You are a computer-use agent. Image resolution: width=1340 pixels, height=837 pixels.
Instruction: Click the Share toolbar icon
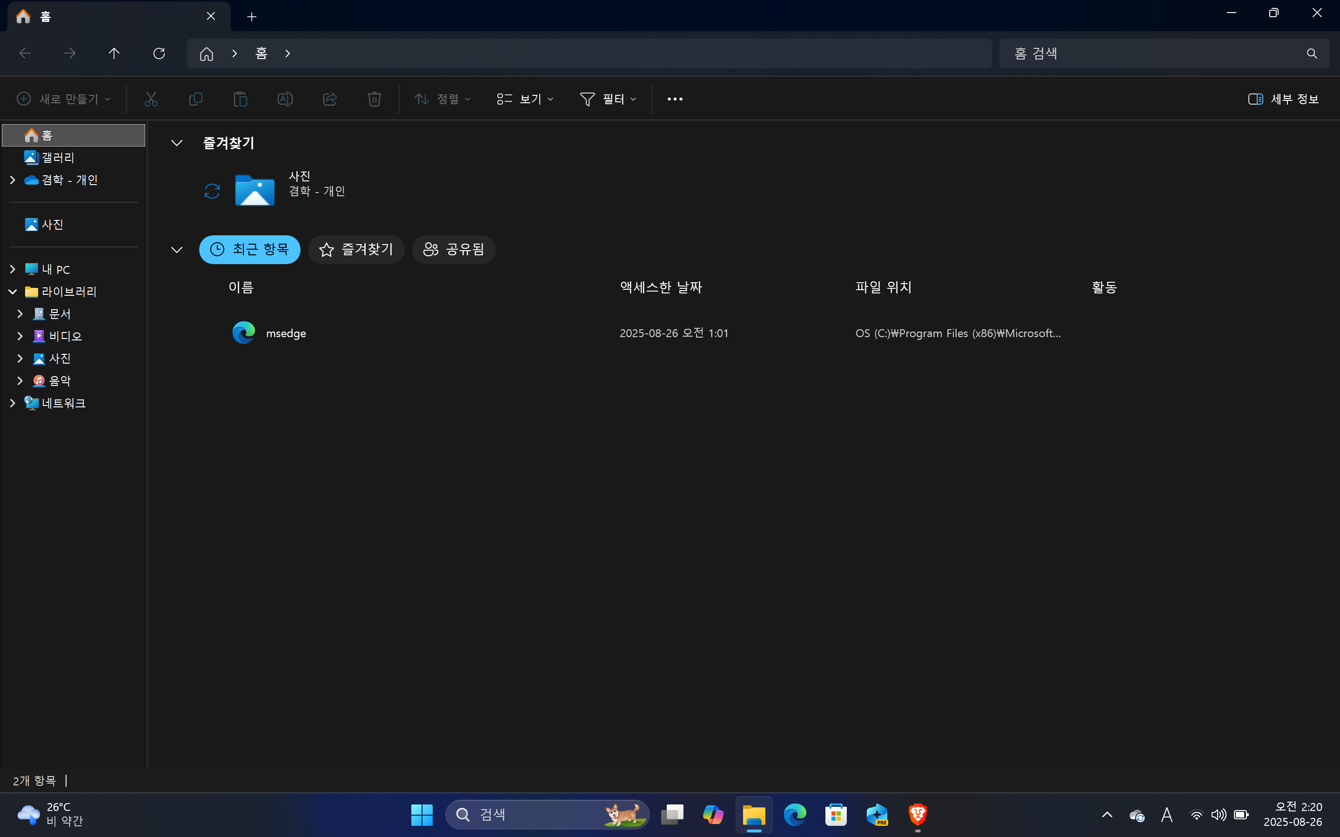(330, 99)
